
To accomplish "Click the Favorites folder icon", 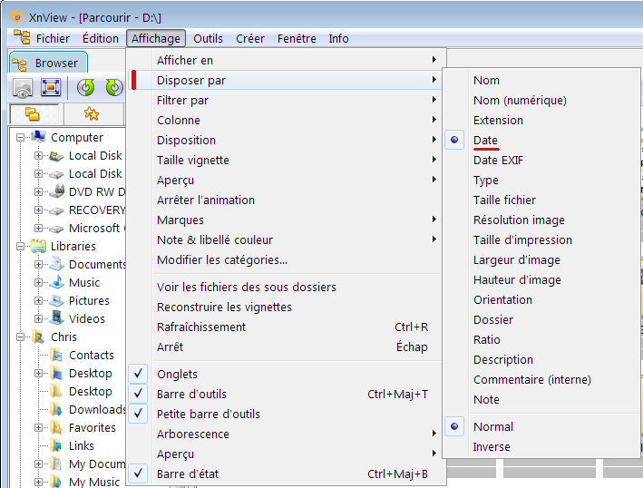I will coord(56,427).
